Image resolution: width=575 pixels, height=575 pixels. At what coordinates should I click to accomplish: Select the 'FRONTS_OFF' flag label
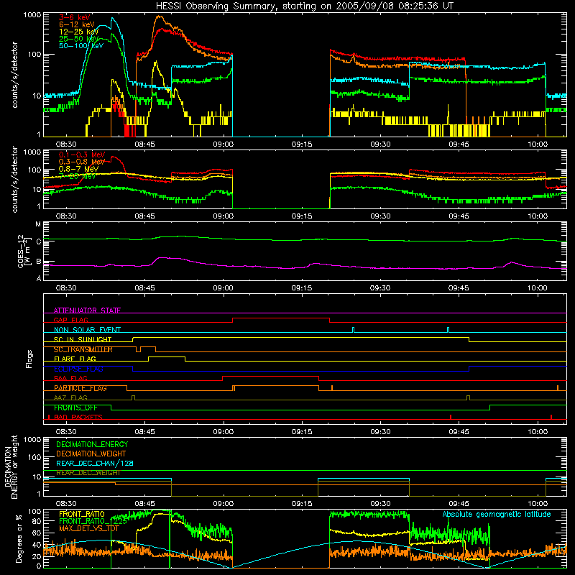point(75,408)
